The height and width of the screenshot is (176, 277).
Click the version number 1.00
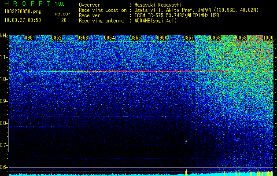click(59, 4)
